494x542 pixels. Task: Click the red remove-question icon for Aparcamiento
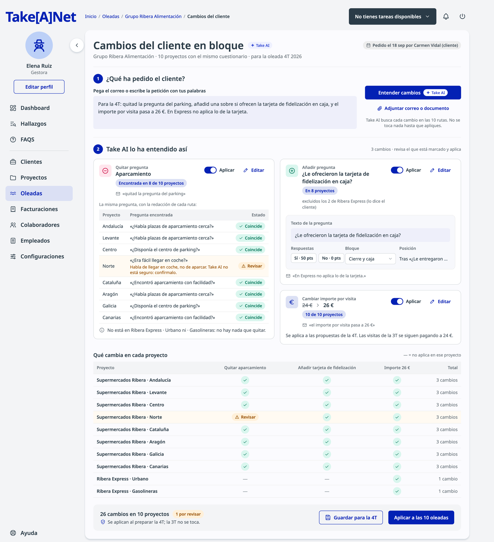(x=105, y=171)
